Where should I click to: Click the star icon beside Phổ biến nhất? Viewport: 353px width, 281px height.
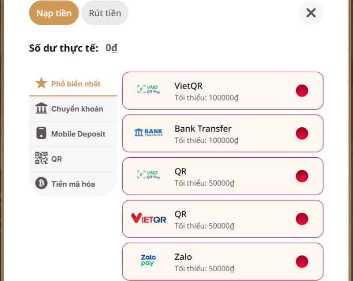(x=41, y=83)
